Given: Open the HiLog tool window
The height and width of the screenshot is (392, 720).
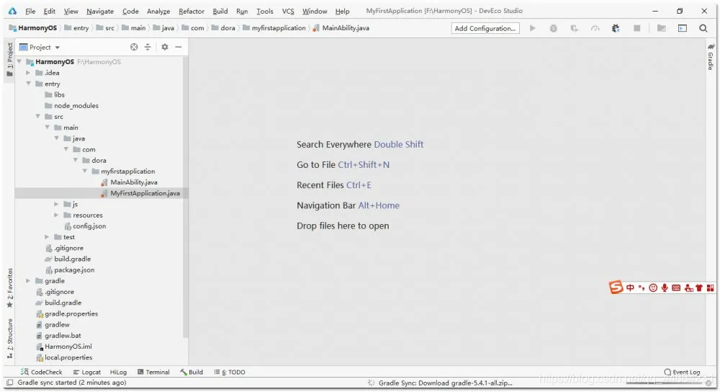Looking at the screenshot, I should 118,372.
